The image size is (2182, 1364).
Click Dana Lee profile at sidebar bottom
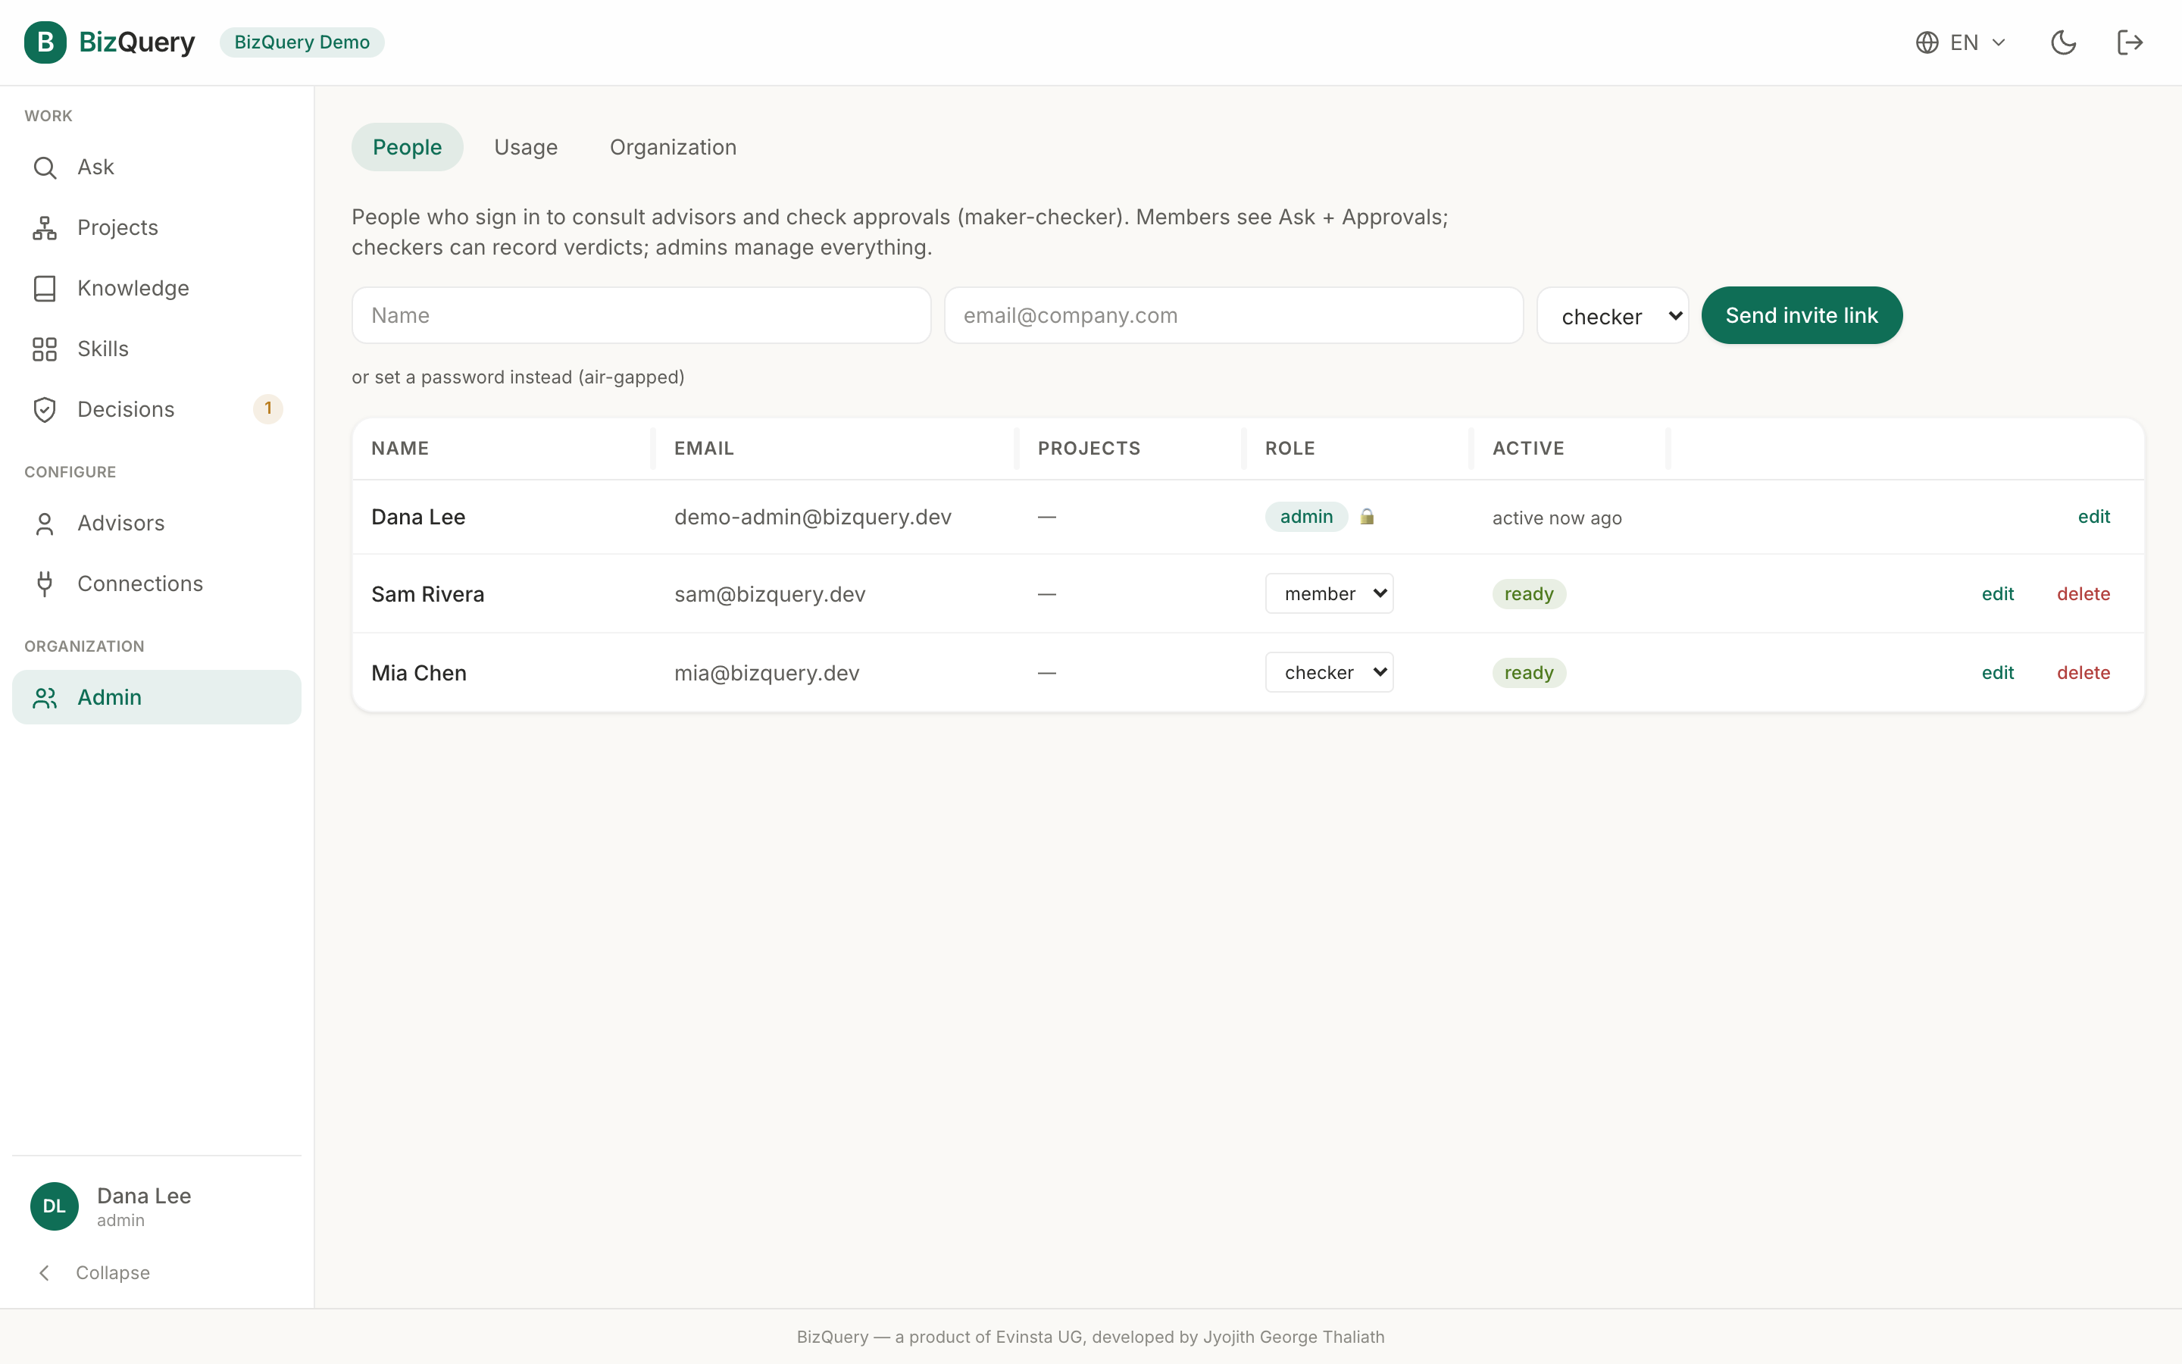coord(156,1206)
